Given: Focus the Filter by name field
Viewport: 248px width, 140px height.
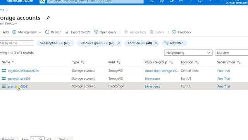Looking at the screenshot, I should tap(17, 43).
